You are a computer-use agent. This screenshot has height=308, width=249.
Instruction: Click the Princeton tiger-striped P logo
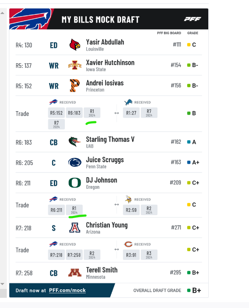click(x=75, y=85)
